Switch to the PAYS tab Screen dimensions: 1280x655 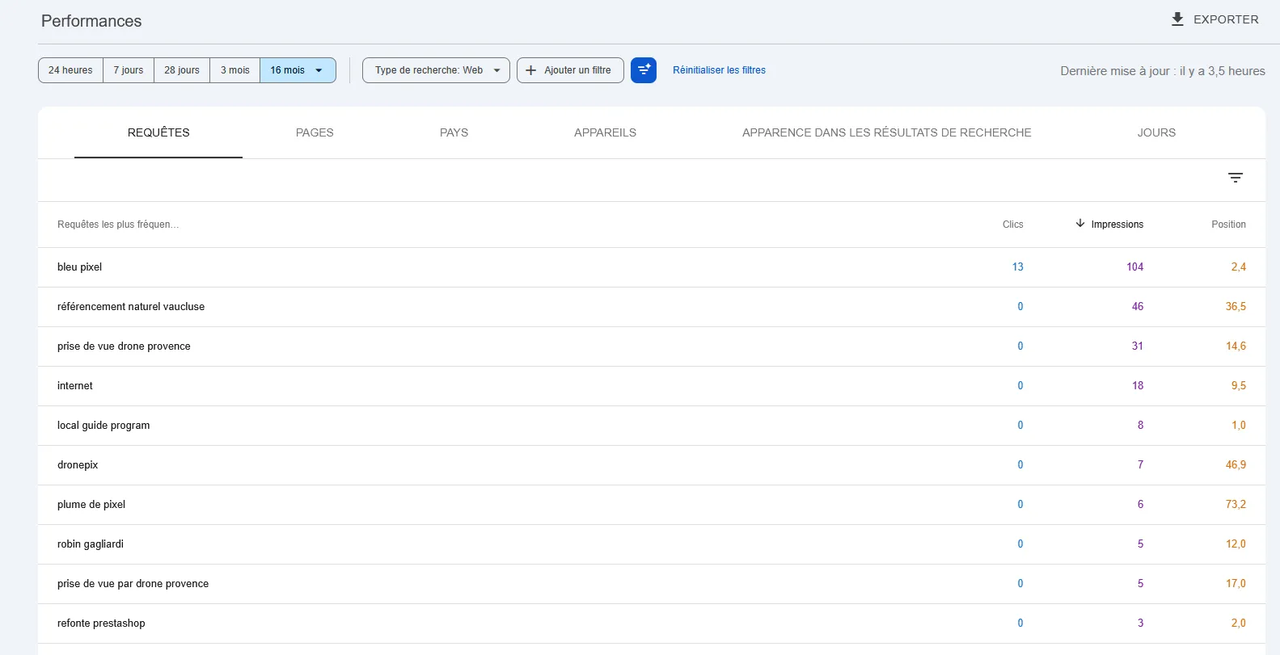(454, 132)
